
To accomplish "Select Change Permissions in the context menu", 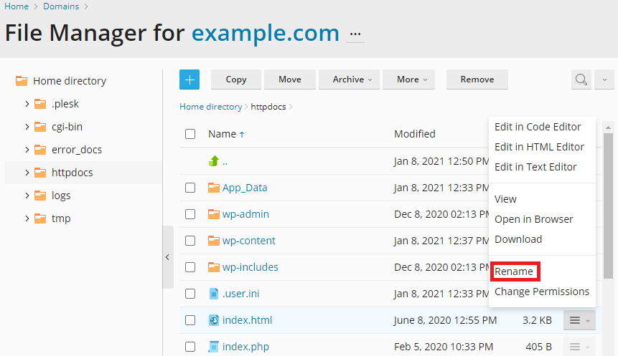I will click(541, 292).
